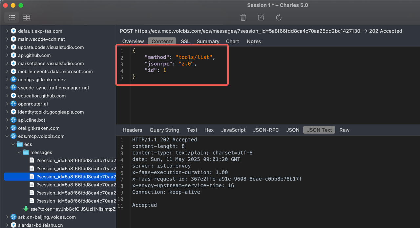Collapse the ecs.mcp.volcbiz.com host node

click(x=7, y=136)
